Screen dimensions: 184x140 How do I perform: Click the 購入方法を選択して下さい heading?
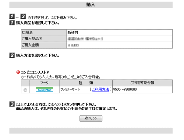38,55
